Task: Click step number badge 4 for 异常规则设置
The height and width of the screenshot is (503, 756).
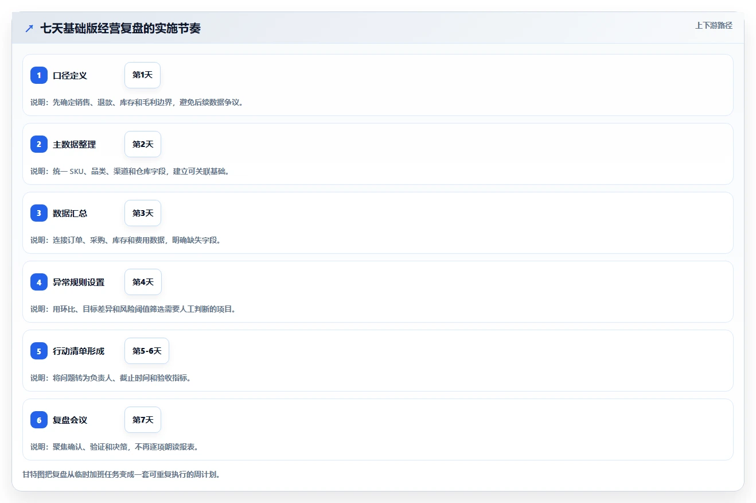Action: pyautogui.click(x=39, y=282)
